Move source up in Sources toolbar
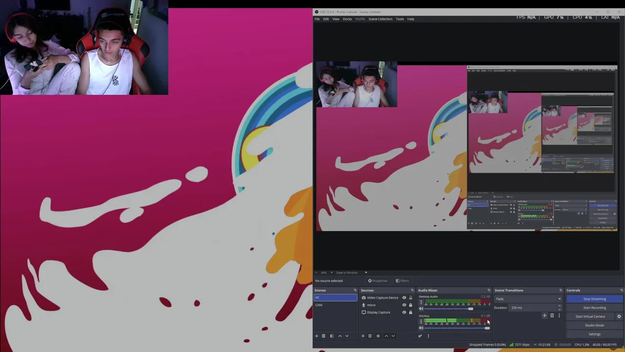Viewport: 625px width, 352px height. tap(386, 336)
